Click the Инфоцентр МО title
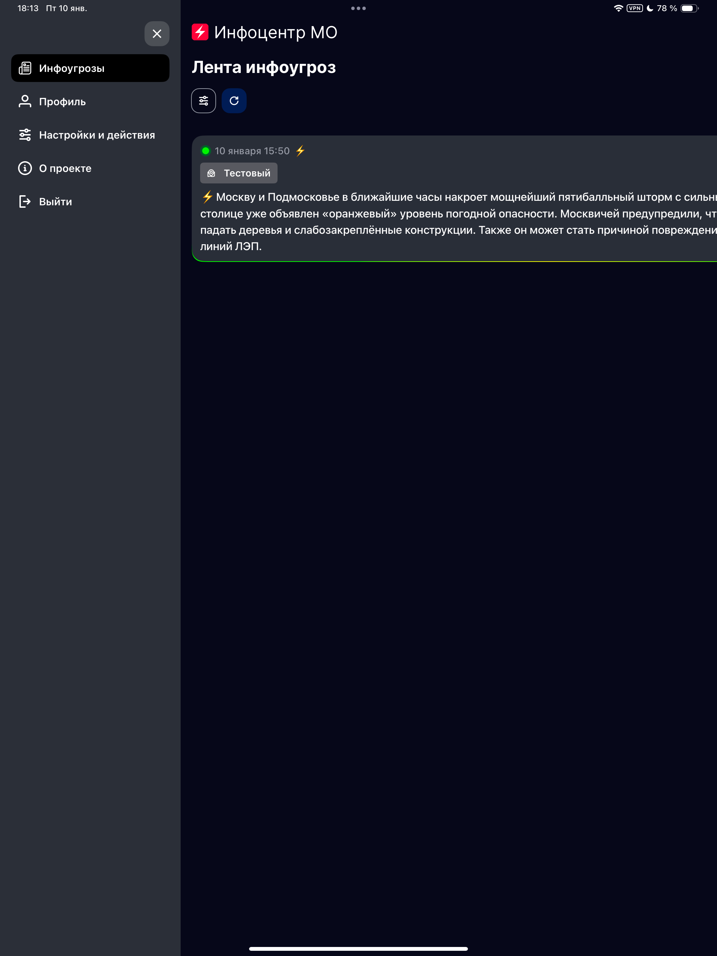Image resolution: width=717 pixels, height=956 pixels. (x=276, y=32)
